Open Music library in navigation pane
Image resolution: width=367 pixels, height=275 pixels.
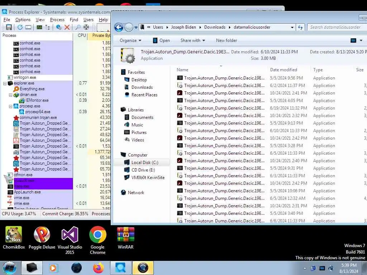137,125
